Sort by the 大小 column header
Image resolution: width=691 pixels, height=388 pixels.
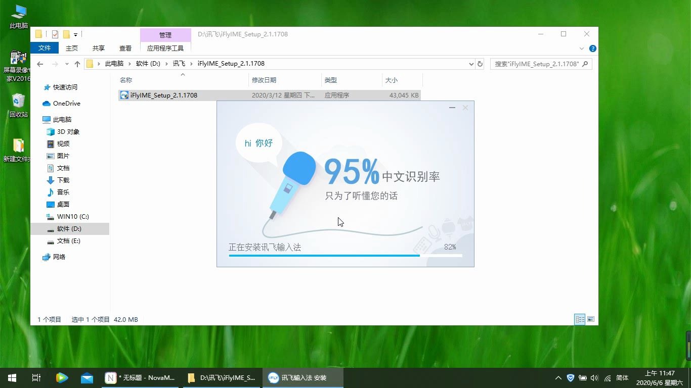(x=402, y=80)
